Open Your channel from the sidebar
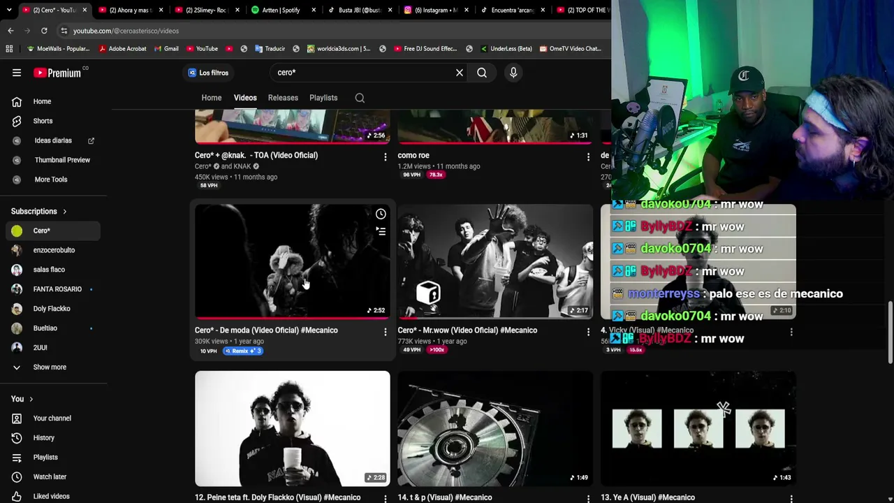The width and height of the screenshot is (894, 503). (x=53, y=418)
